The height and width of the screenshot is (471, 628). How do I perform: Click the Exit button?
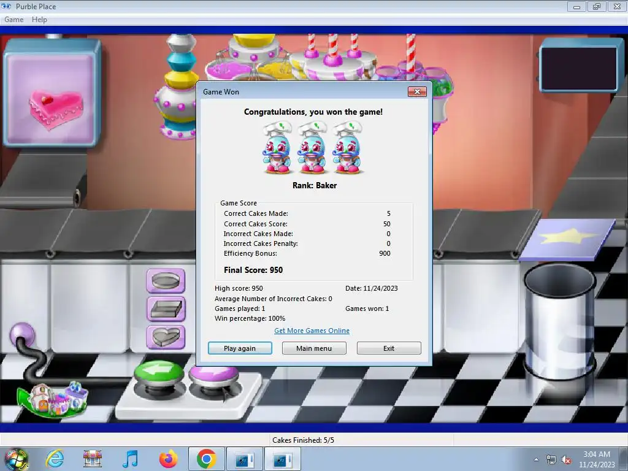(389, 348)
